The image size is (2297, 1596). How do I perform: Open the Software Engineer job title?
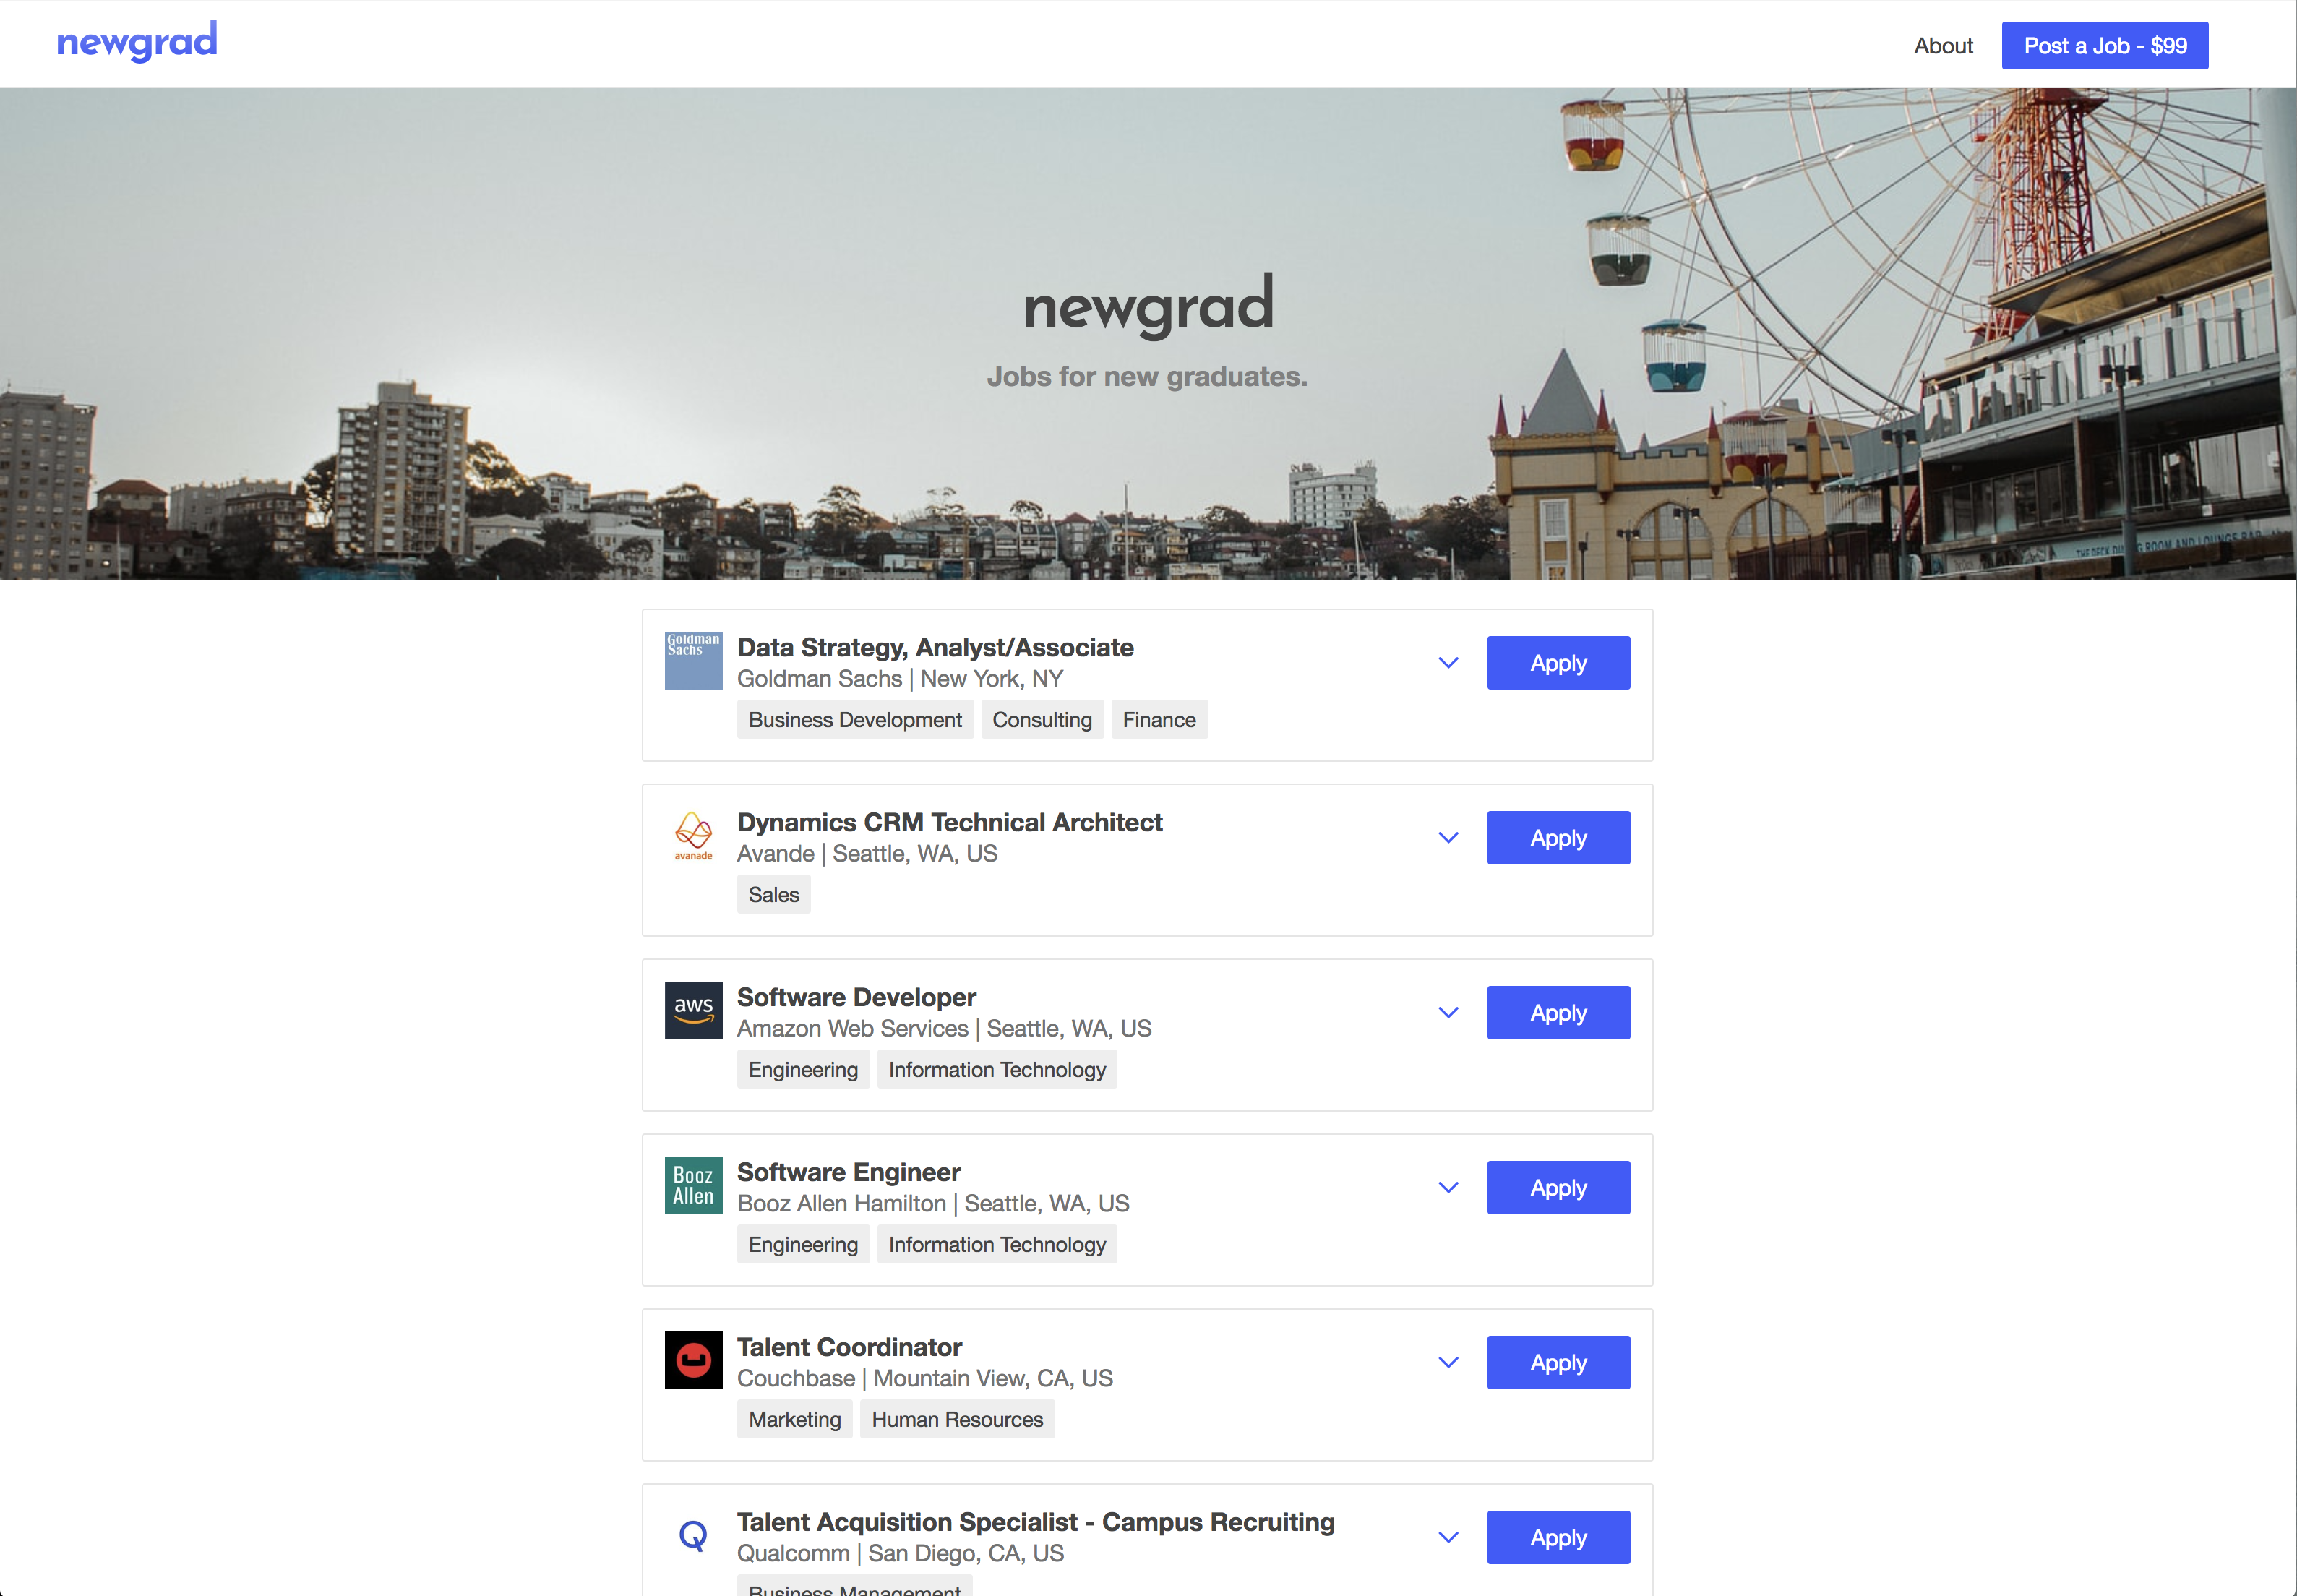pos(849,1172)
